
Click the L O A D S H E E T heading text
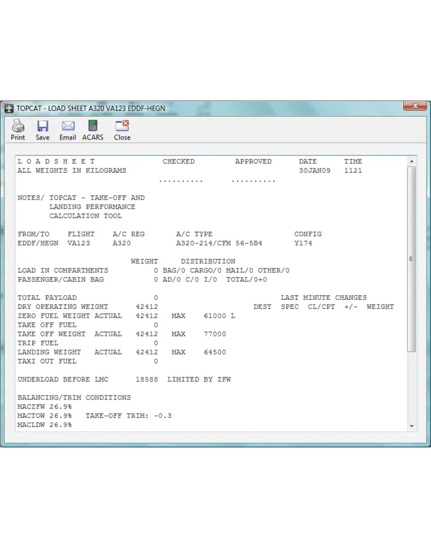pos(56,162)
